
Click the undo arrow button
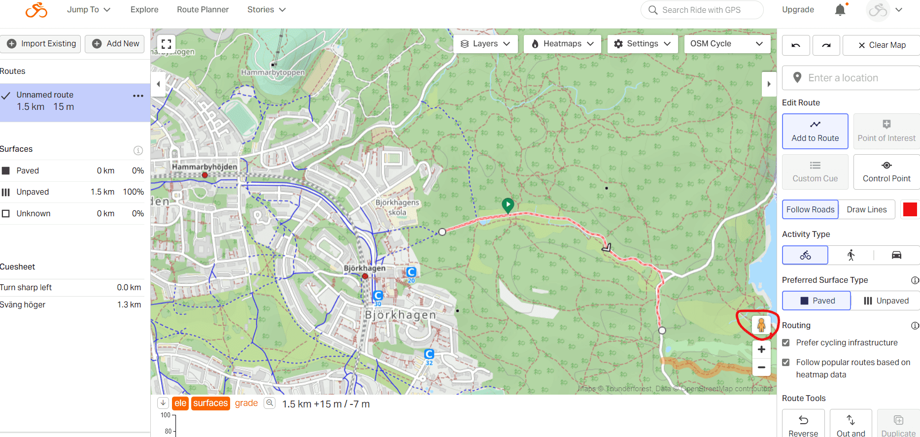click(795, 45)
